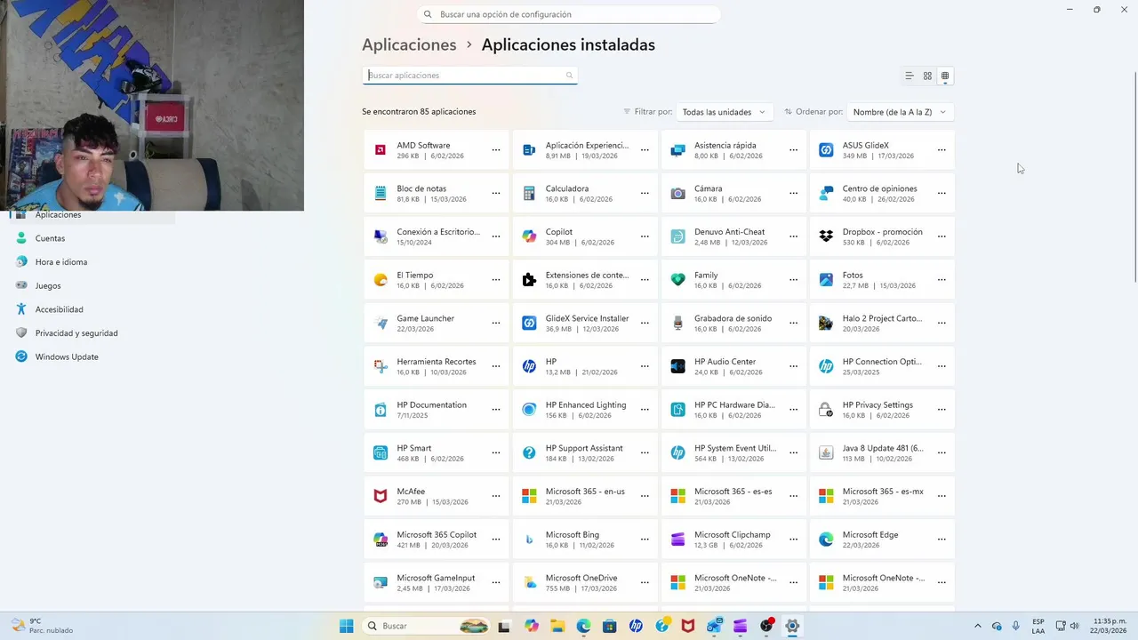Image resolution: width=1138 pixels, height=640 pixels.
Task: Select the Microsoft 365 - es-mx entry
Action: [882, 496]
